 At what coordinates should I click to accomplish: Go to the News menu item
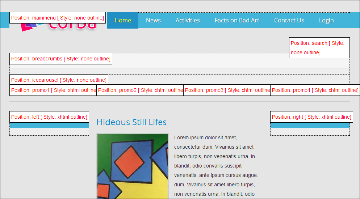[x=153, y=20]
